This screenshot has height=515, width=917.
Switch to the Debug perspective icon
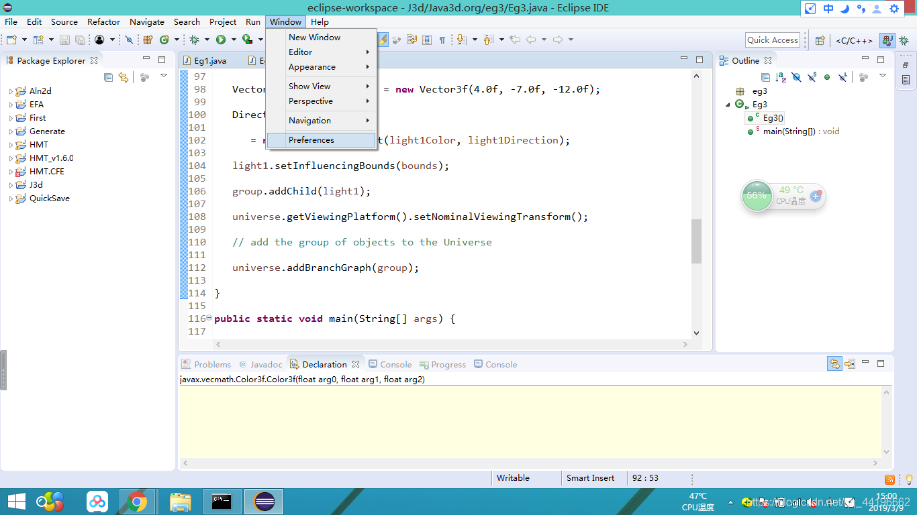(x=904, y=40)
